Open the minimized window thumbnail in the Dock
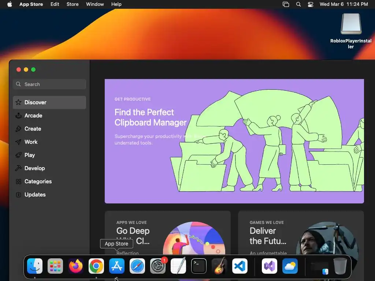Viewport: 375px width, 281px height. point(319,268)
